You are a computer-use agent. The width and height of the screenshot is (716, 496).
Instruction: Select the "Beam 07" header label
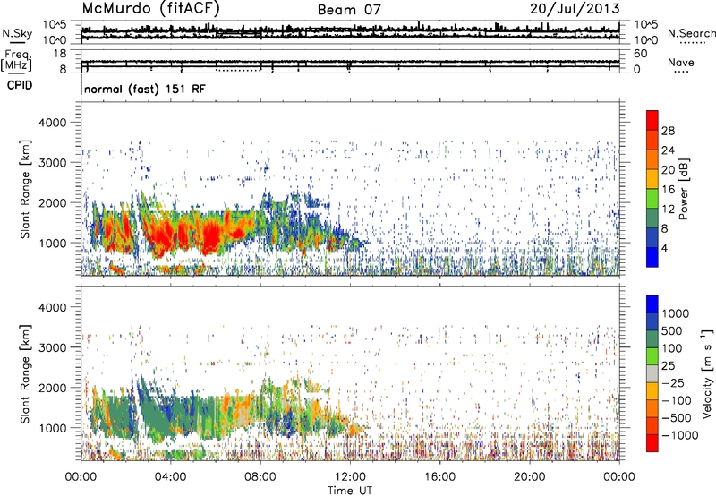(x=349, y=10)
